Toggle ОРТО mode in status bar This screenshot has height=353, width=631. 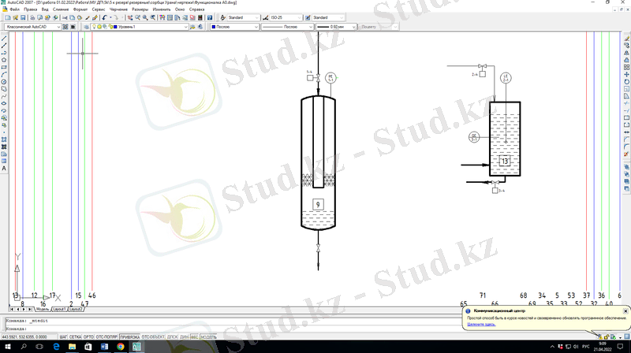89,336
